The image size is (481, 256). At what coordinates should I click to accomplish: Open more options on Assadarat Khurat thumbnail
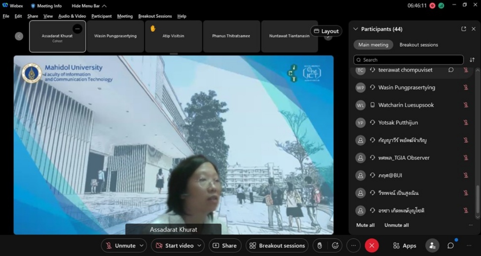pyautogui.click(x=77, y=29)
